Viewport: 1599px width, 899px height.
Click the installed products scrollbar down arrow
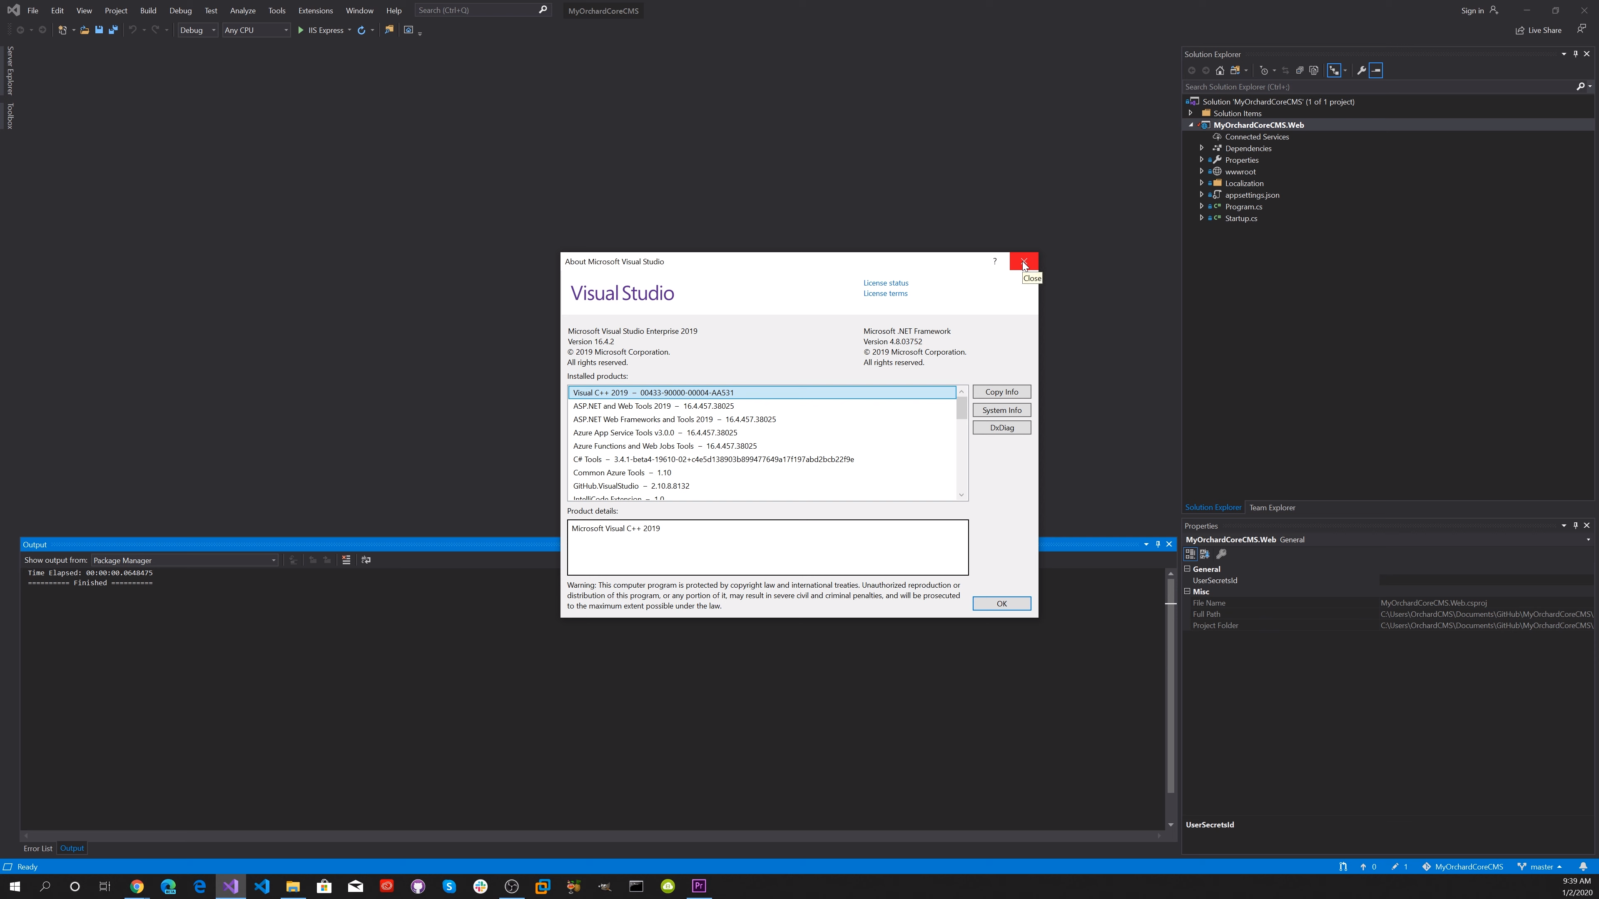point(961,494)
